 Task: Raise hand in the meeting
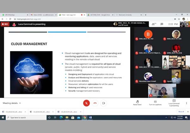[x=137, y=103]
